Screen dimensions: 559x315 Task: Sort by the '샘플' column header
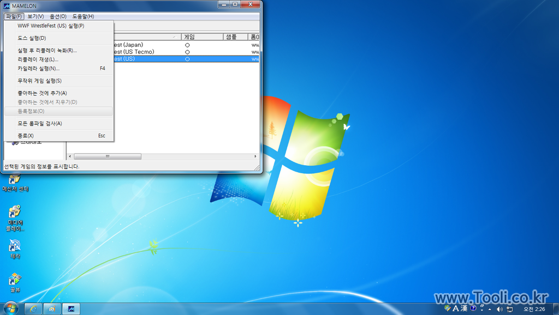tap(236, 37)
